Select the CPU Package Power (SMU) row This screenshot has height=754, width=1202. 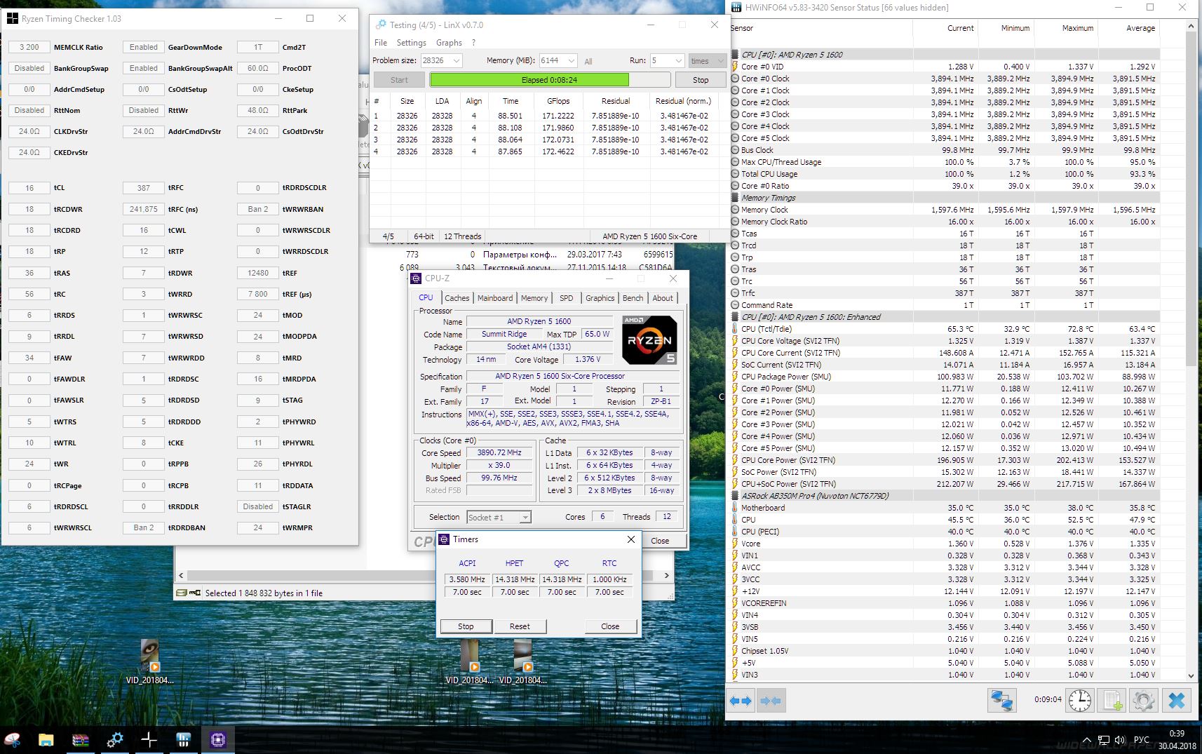point(944,377)
